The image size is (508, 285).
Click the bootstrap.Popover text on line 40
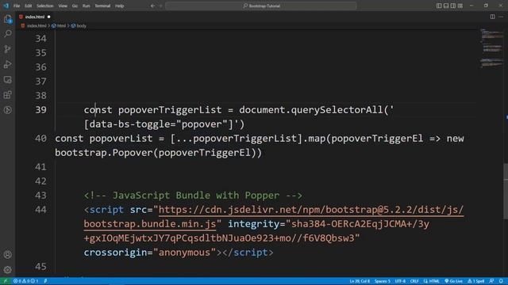pos(103,153)
